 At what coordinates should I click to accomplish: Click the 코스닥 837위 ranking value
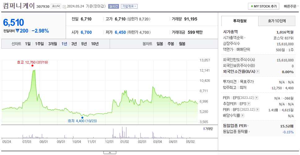point(284,38)
